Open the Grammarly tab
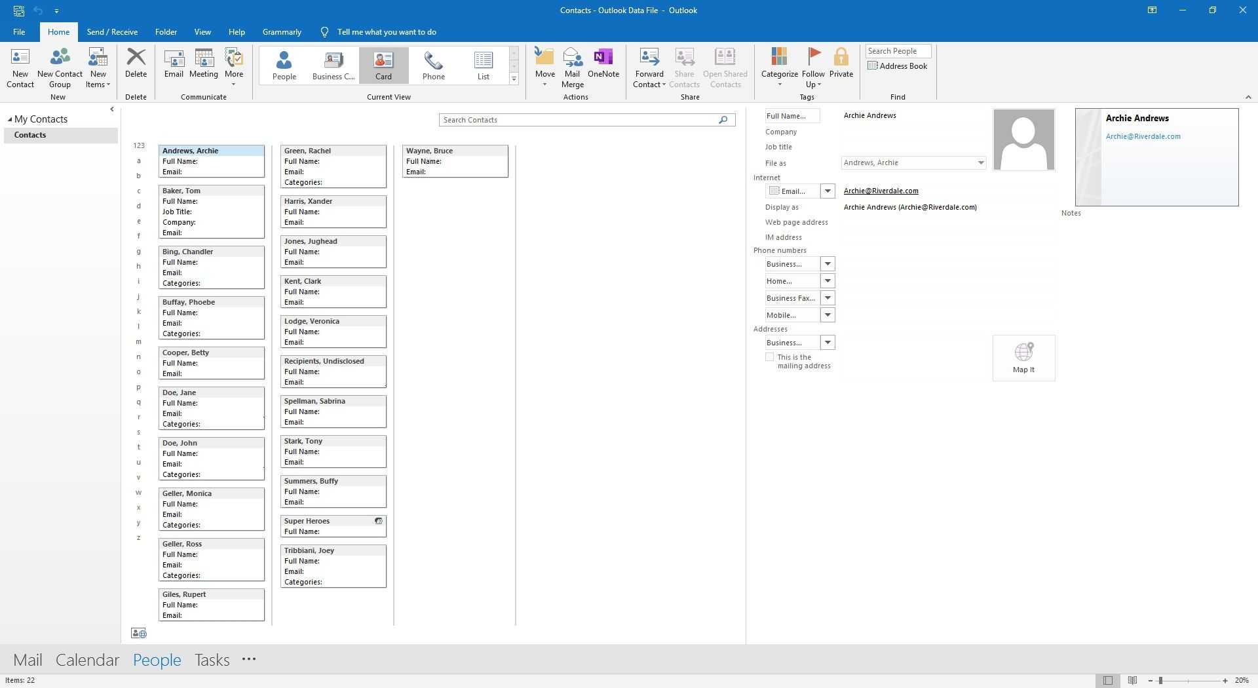Image resolution: width=1258 pixels, height=688 pixels. [x=282, y=31]
